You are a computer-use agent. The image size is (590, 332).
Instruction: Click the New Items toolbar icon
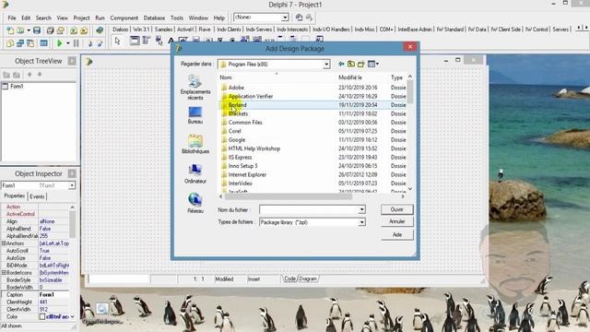pyautogui.click(x=10, y=30)
